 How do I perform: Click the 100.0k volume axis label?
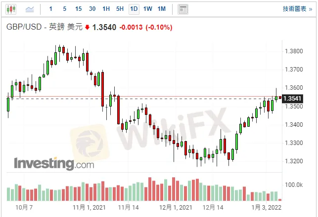tap(294, 185)
